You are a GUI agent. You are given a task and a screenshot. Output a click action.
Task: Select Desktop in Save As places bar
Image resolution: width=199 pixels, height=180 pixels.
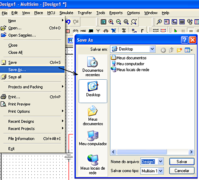point(93,91)
